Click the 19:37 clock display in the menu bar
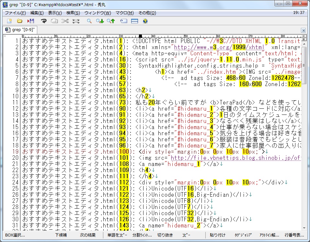This screenshot has height=242, width=310. click(299, 13)
